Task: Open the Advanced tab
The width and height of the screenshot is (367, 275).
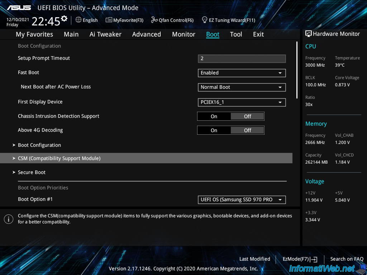Action: (x=146, y=34)
